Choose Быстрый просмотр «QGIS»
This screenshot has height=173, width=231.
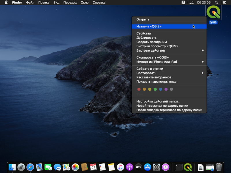point(169,46)
